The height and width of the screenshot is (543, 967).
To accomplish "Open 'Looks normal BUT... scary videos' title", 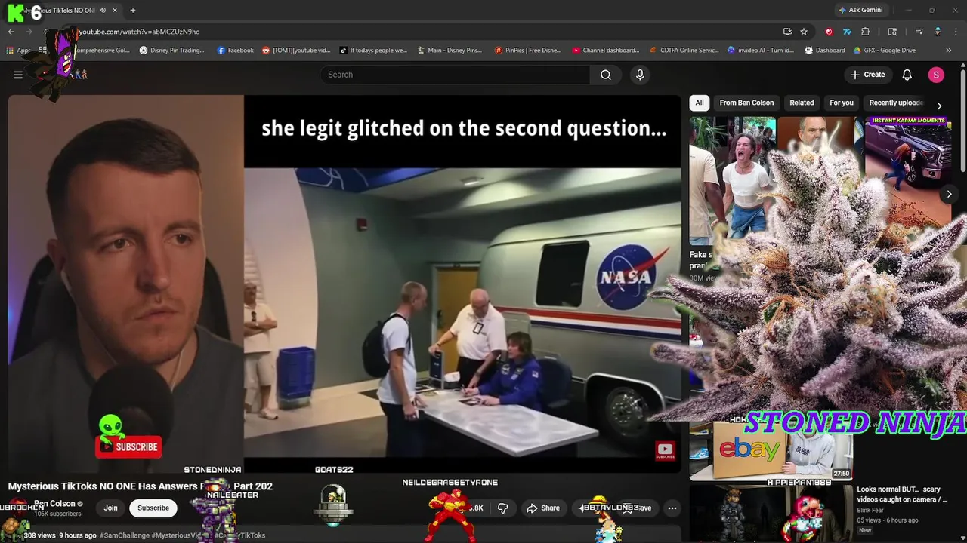I will [x=902, y=494].
